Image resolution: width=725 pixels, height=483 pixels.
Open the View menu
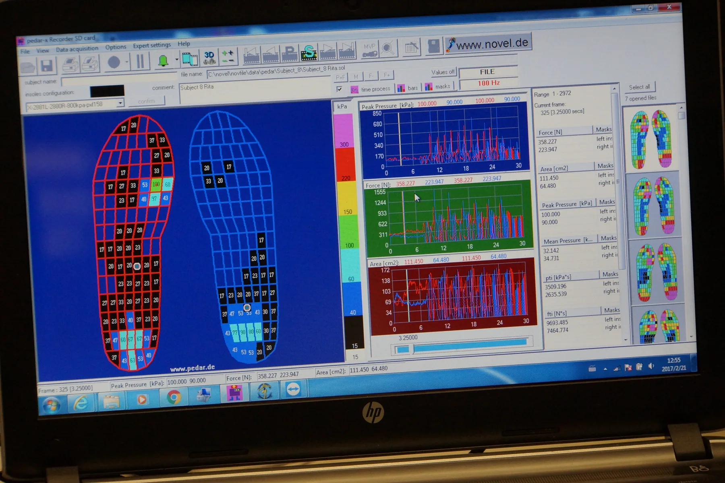point(42,51)
